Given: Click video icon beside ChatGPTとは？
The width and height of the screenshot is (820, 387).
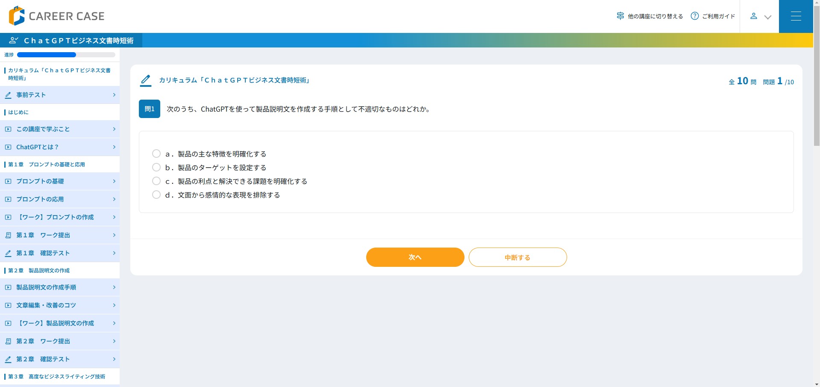Looking at the screenshot, I should pyautogui.click(x=8, y=147).
